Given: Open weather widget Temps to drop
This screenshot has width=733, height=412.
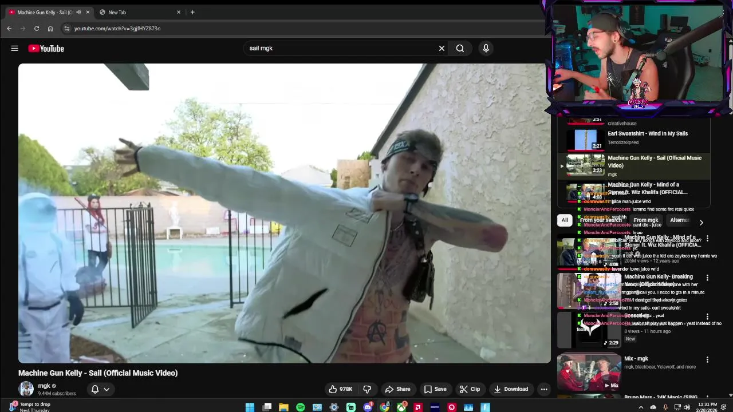Looking at the screenshot, I should (27, 407).
